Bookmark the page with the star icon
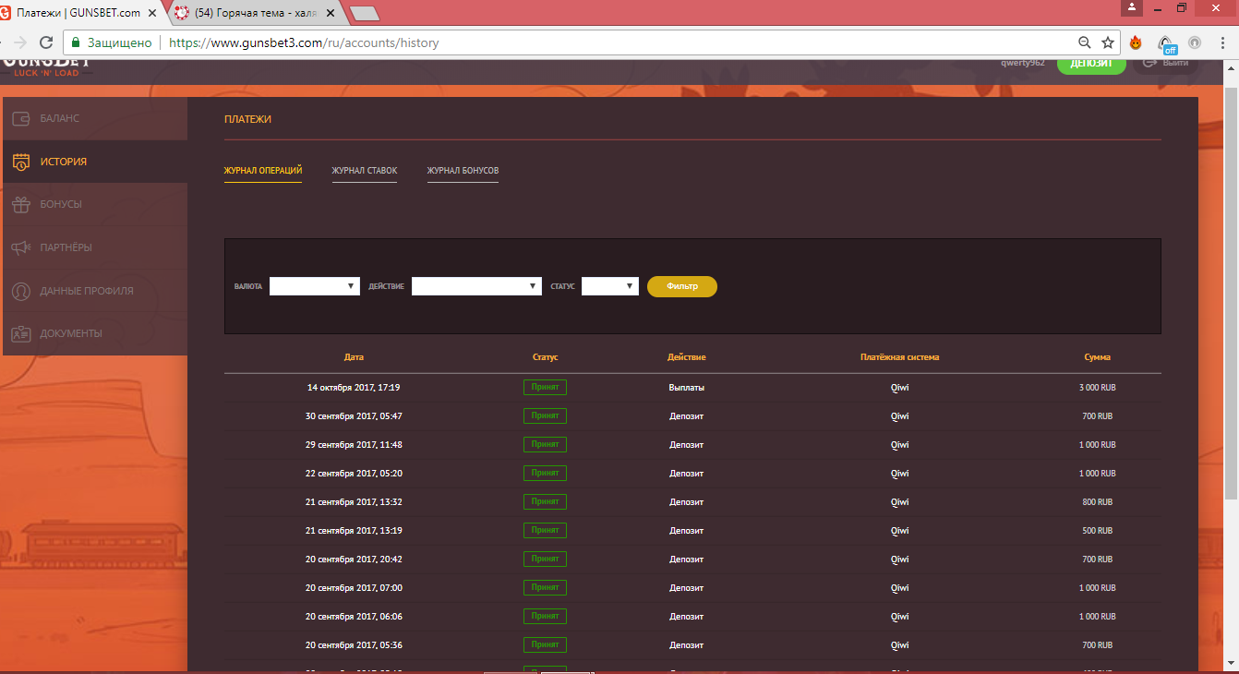 point(1108,42)
